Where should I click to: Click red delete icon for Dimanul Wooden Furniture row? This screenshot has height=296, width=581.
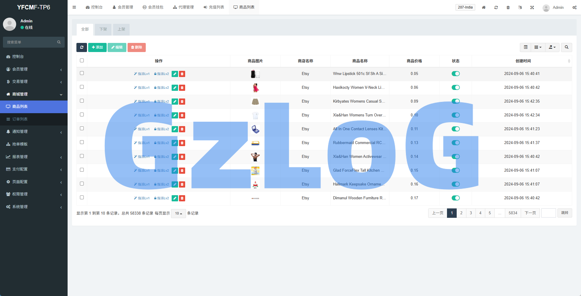tap(182, 198)
